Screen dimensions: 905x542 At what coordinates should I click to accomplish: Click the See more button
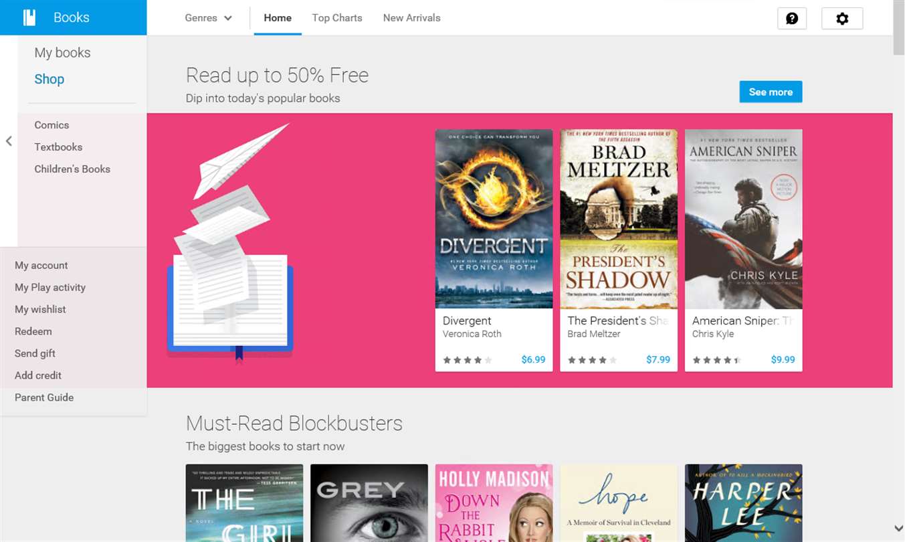771,92
